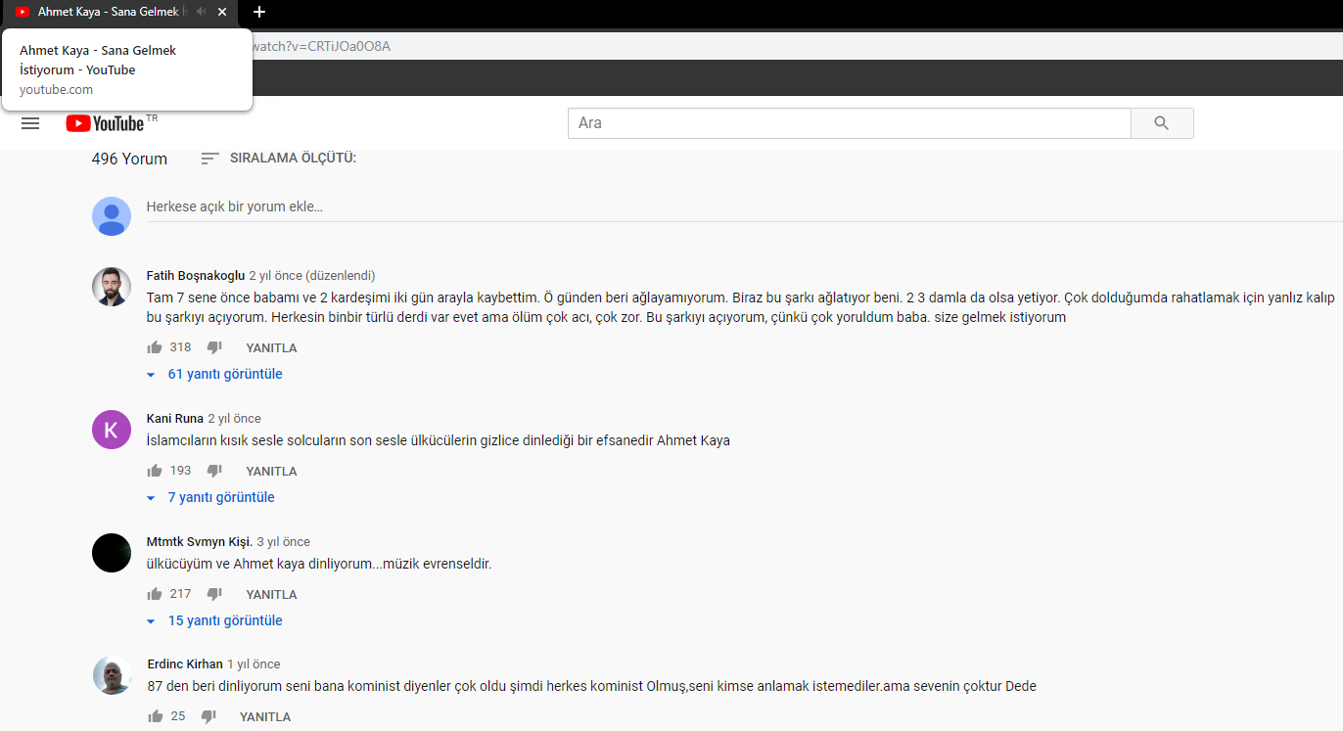Screen dimensions: 1343x731
Task: Open Kani Runa's purple K avatar
Action: tap(112, 430)
